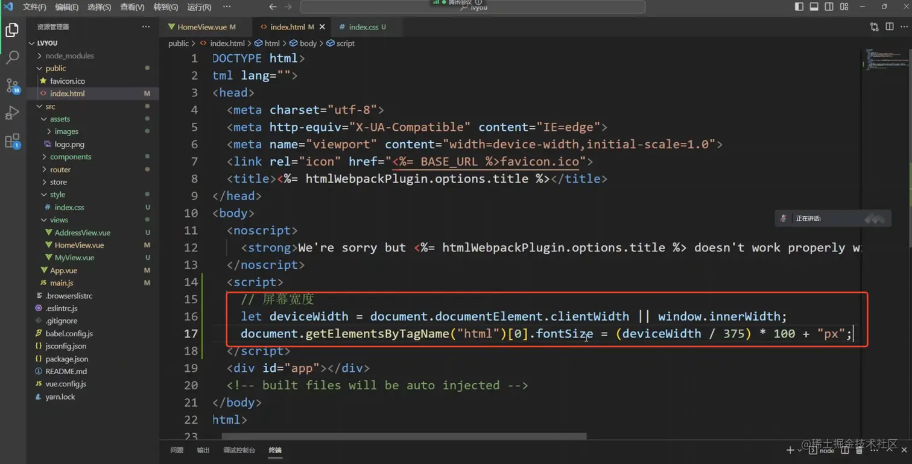Click the editor horizontal scrollbar thumb
912x464 pixels.
pos(404,436)
